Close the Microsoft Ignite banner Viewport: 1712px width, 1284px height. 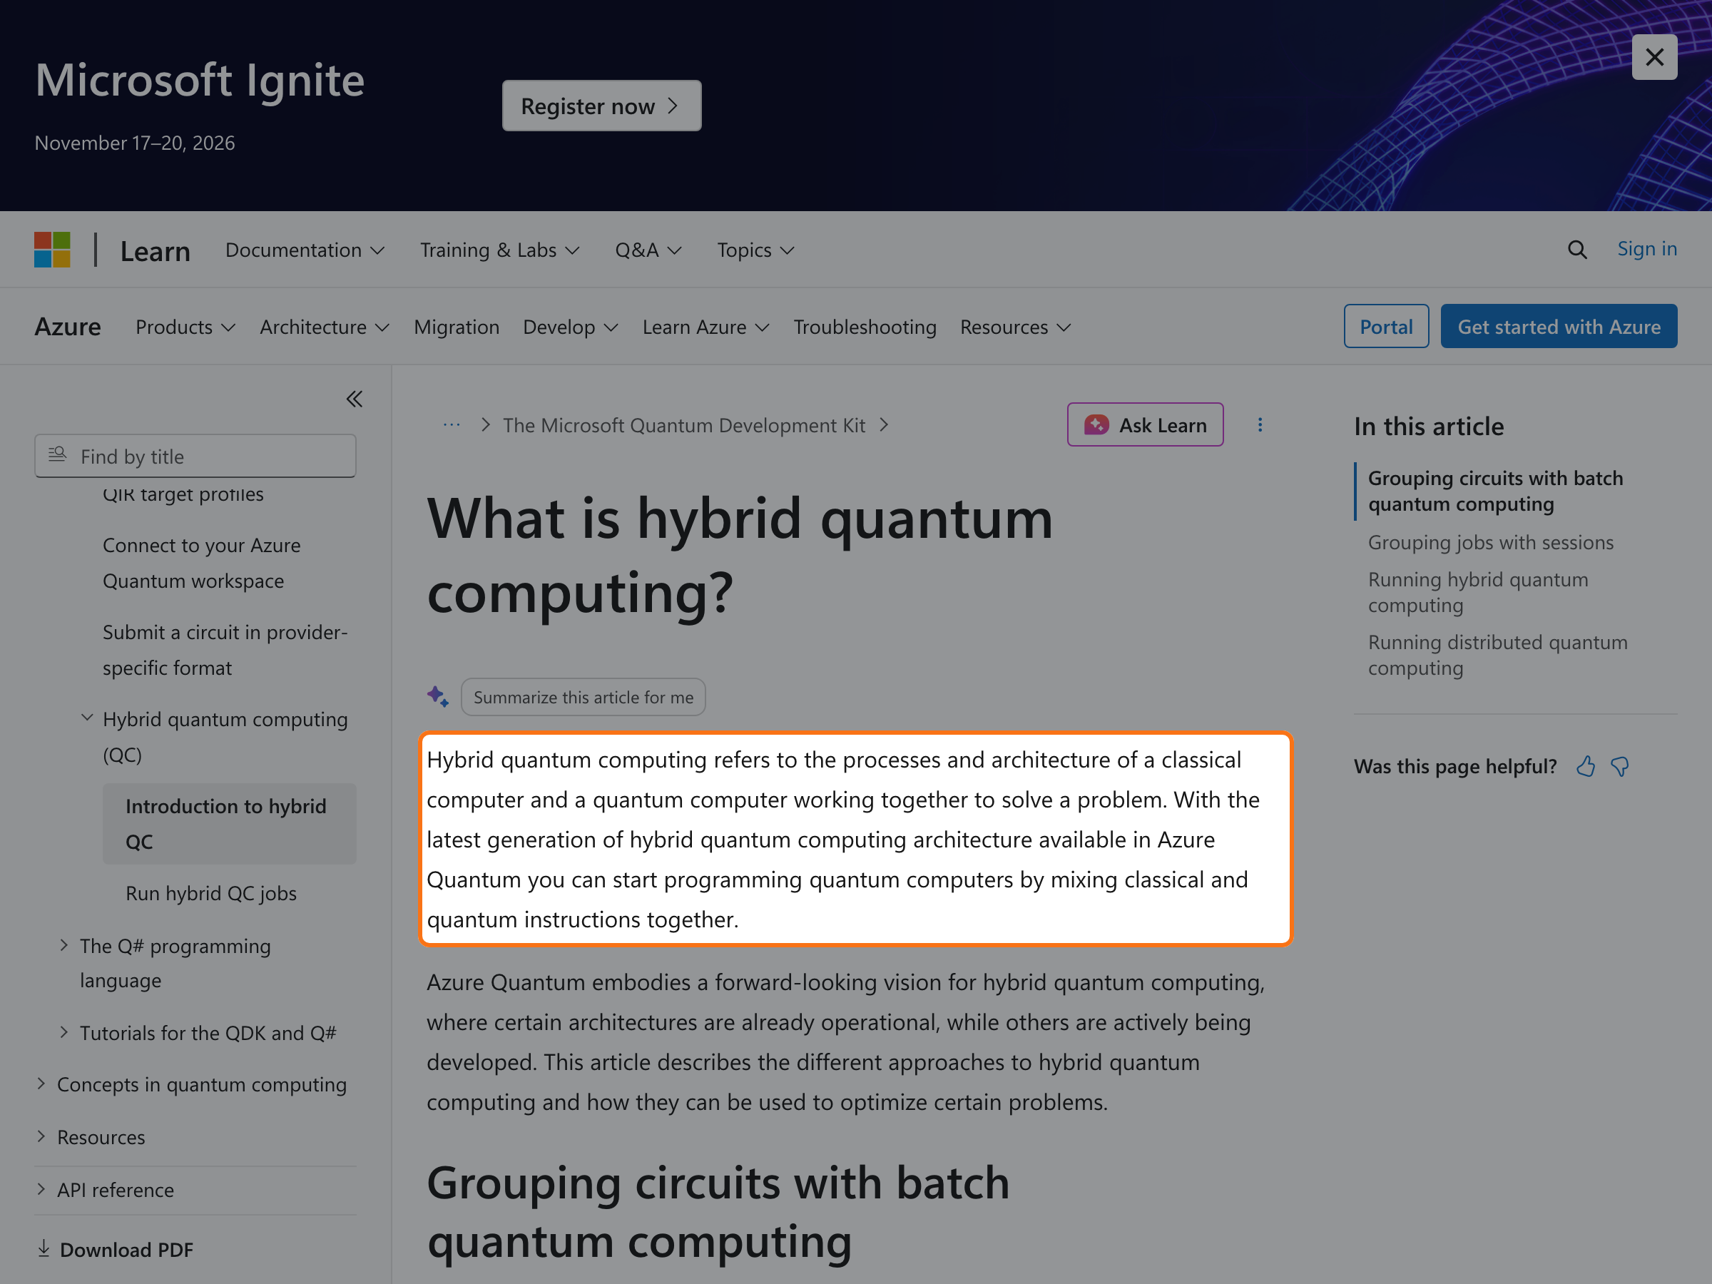tap(1654, 56)
